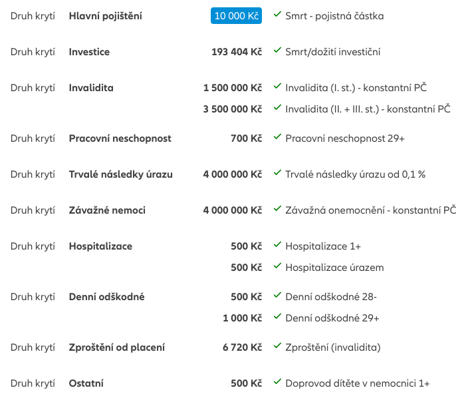
Task: Click checkmark for Invalidita (I. st.)
Action: [x=277, y=87]
